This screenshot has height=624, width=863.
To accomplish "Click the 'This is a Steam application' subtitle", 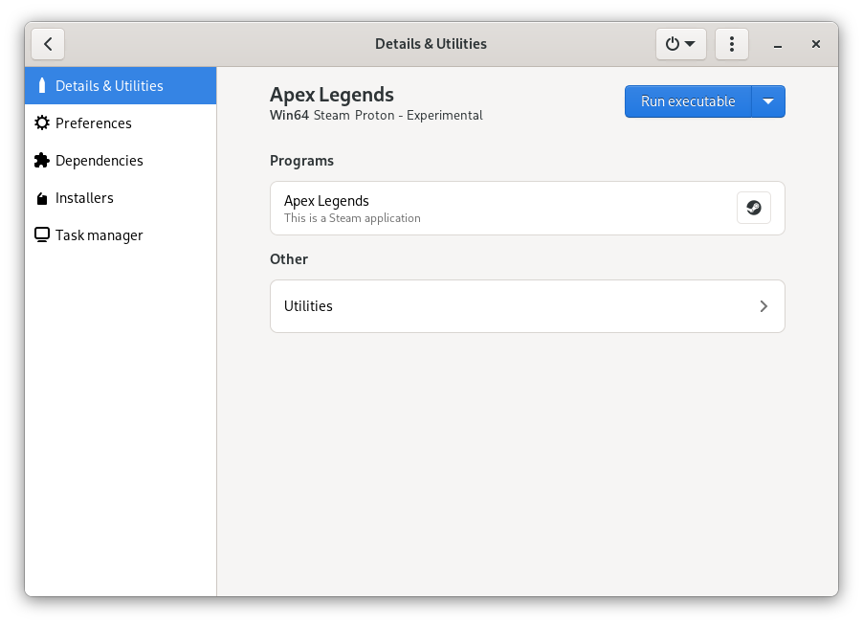I will (x=352, y=218).
